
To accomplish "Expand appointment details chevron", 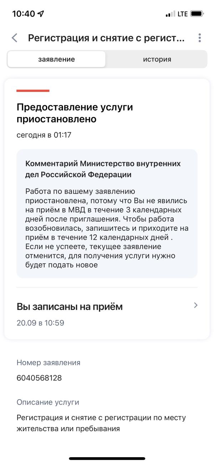I will (x=195, y=305).
